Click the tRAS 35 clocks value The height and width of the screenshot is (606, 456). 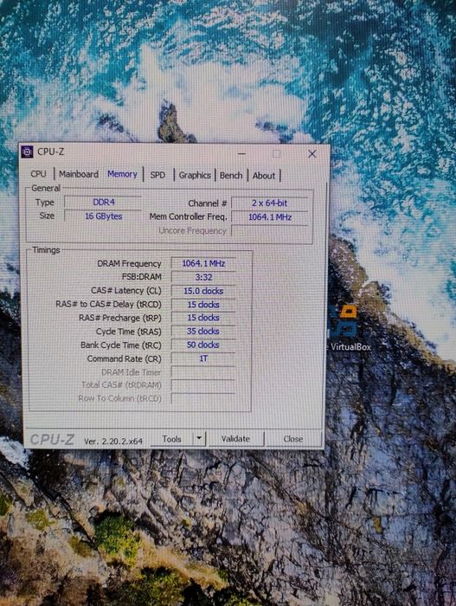(x=203, y=332)
